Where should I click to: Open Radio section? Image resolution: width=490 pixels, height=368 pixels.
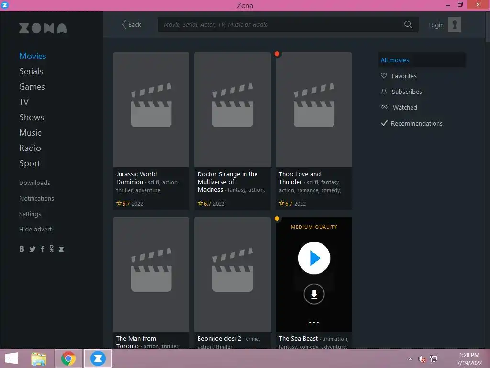30,148
